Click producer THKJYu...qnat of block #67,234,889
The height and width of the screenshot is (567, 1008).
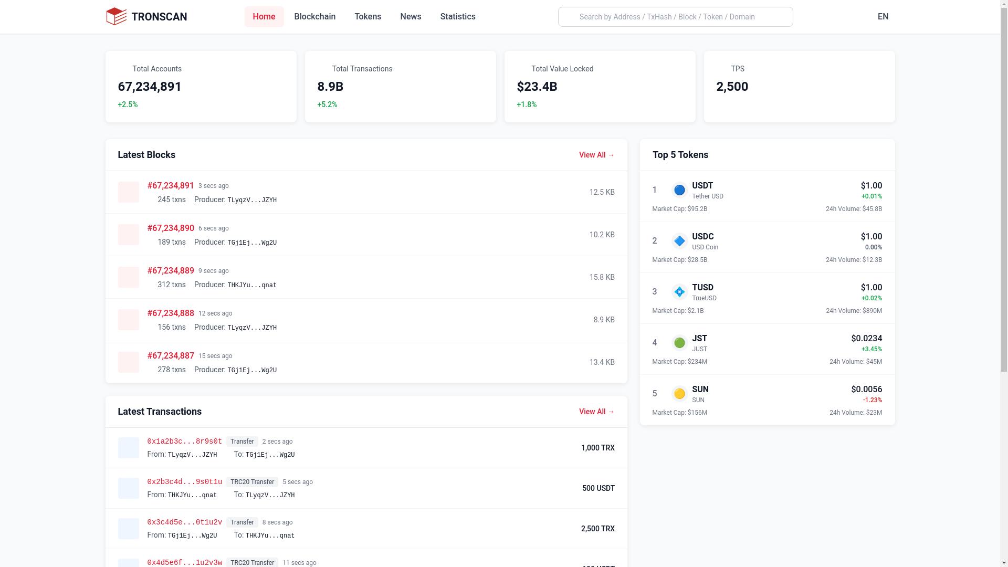point(252,285)
